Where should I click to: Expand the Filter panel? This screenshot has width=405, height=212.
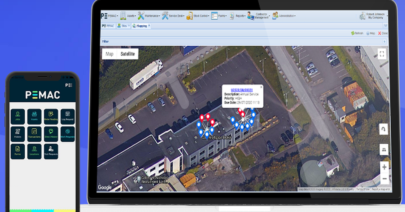[384, 42]
